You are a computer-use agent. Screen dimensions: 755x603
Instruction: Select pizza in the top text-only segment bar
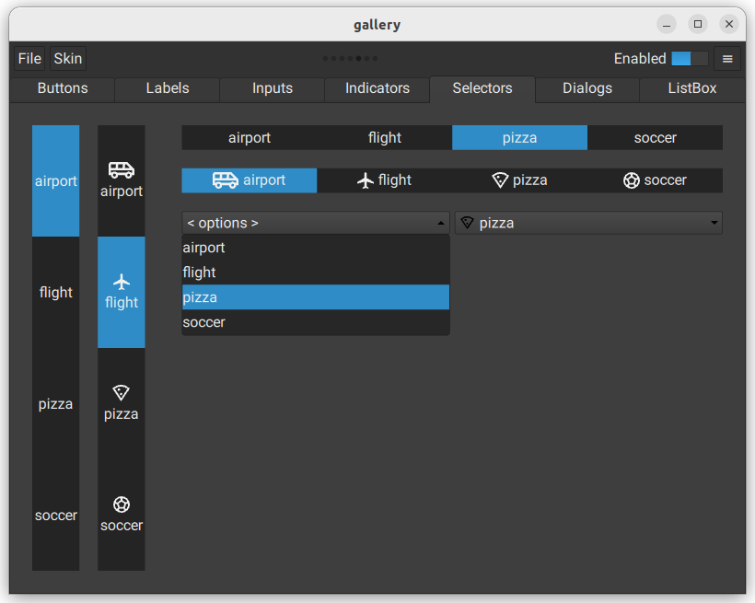coord(519,138)
